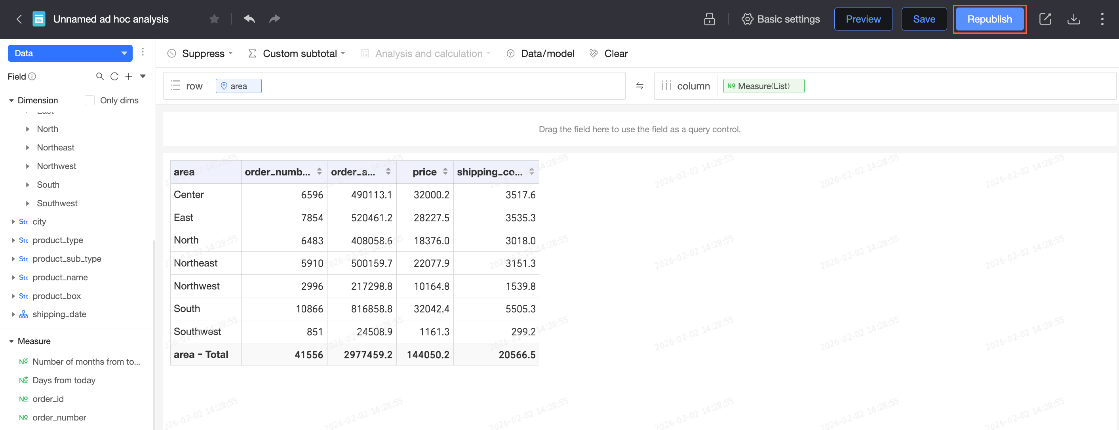Viewport: 1119px width, 430px height.
Task: Expand the South tree item
Action: point(27,185)
